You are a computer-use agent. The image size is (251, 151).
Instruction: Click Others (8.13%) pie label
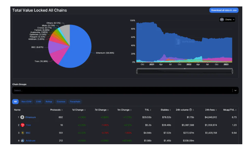pos(53,23)
